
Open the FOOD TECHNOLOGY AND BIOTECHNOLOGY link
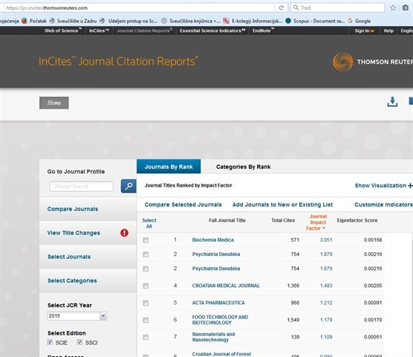(x=220, y=320)
